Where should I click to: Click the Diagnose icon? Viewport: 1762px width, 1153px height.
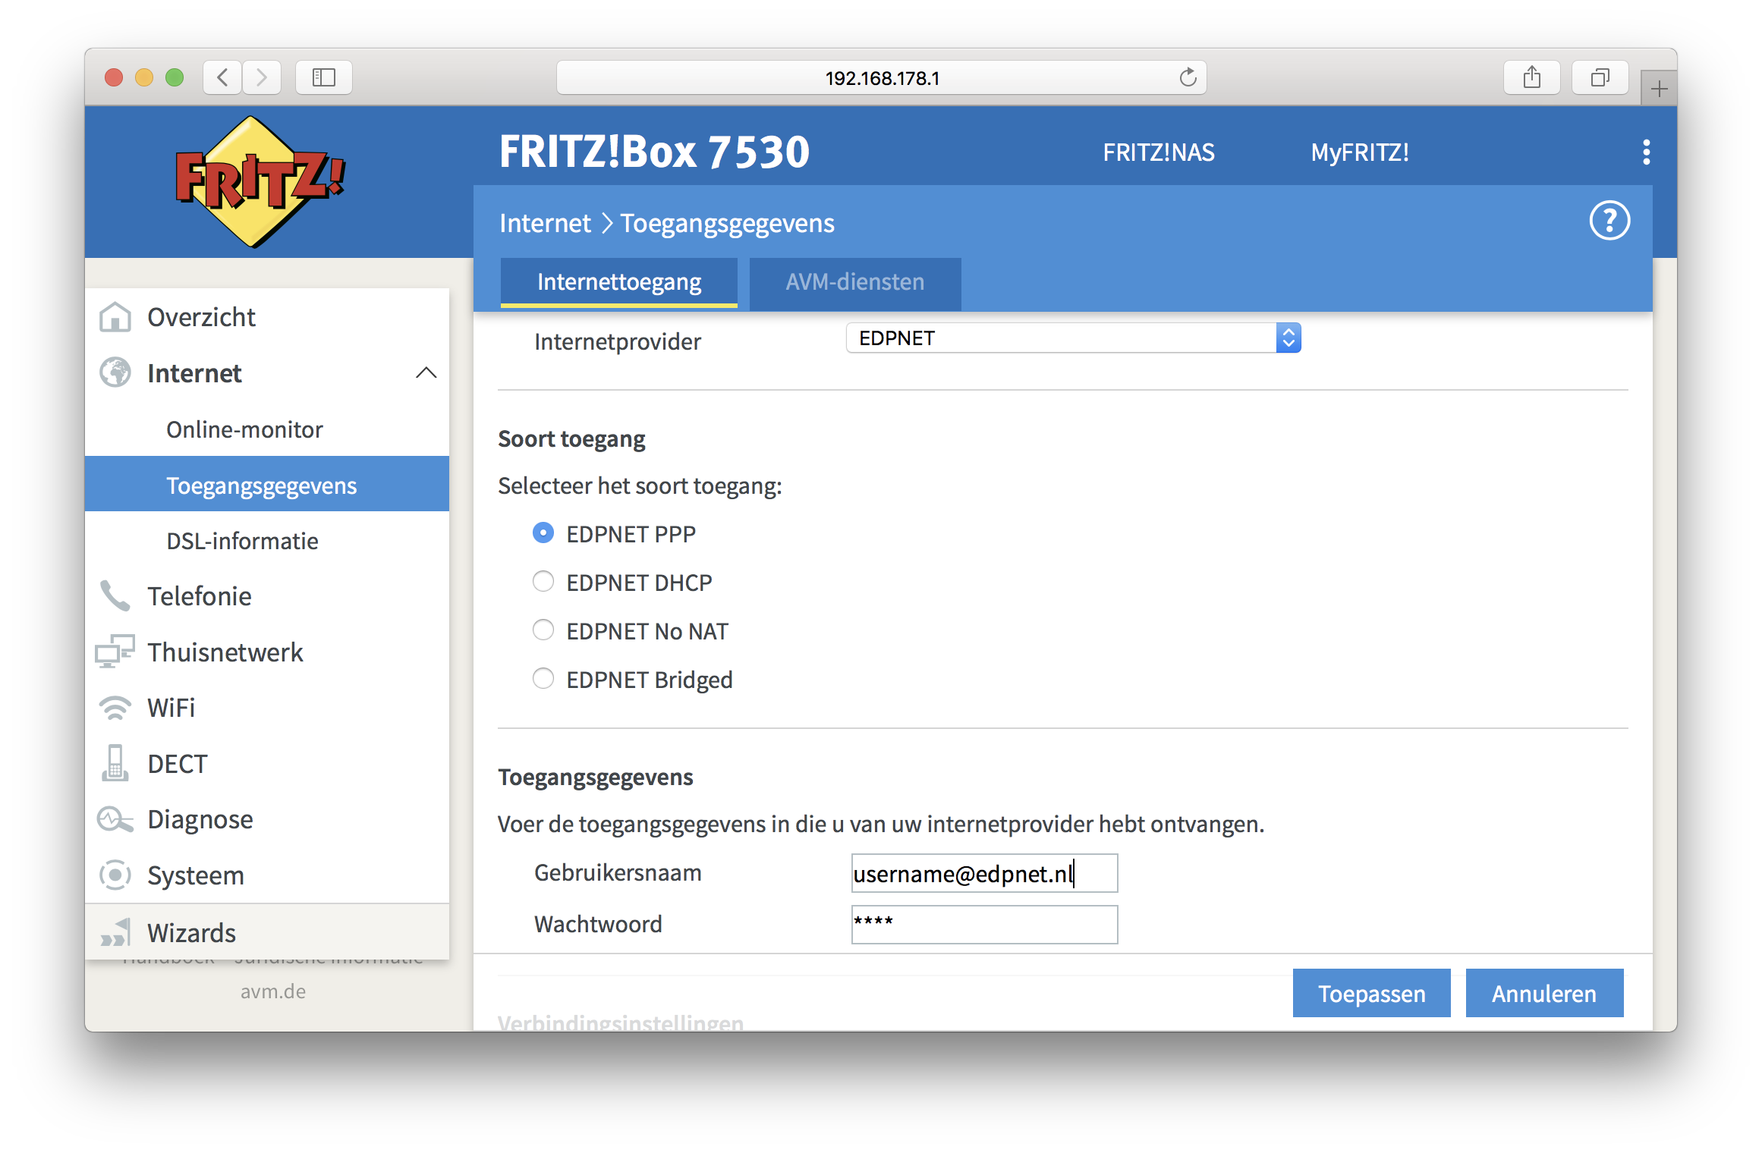(115, 819)
